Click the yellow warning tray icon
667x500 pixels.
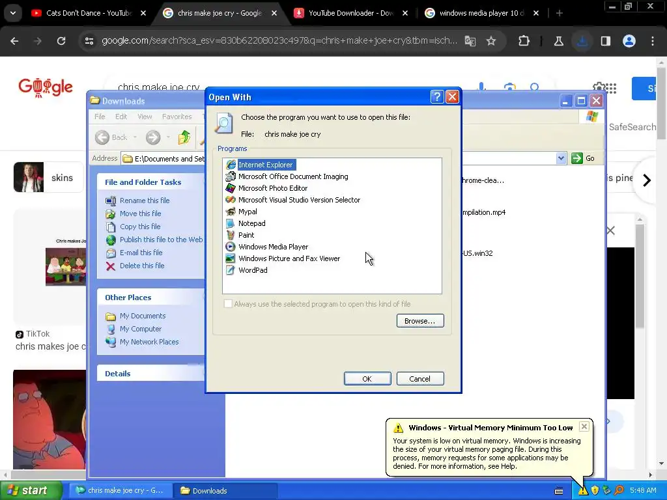point(583,491)
